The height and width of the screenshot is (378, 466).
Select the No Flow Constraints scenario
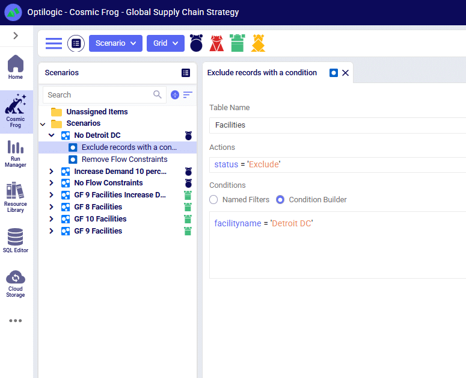(x=108, y=183)
